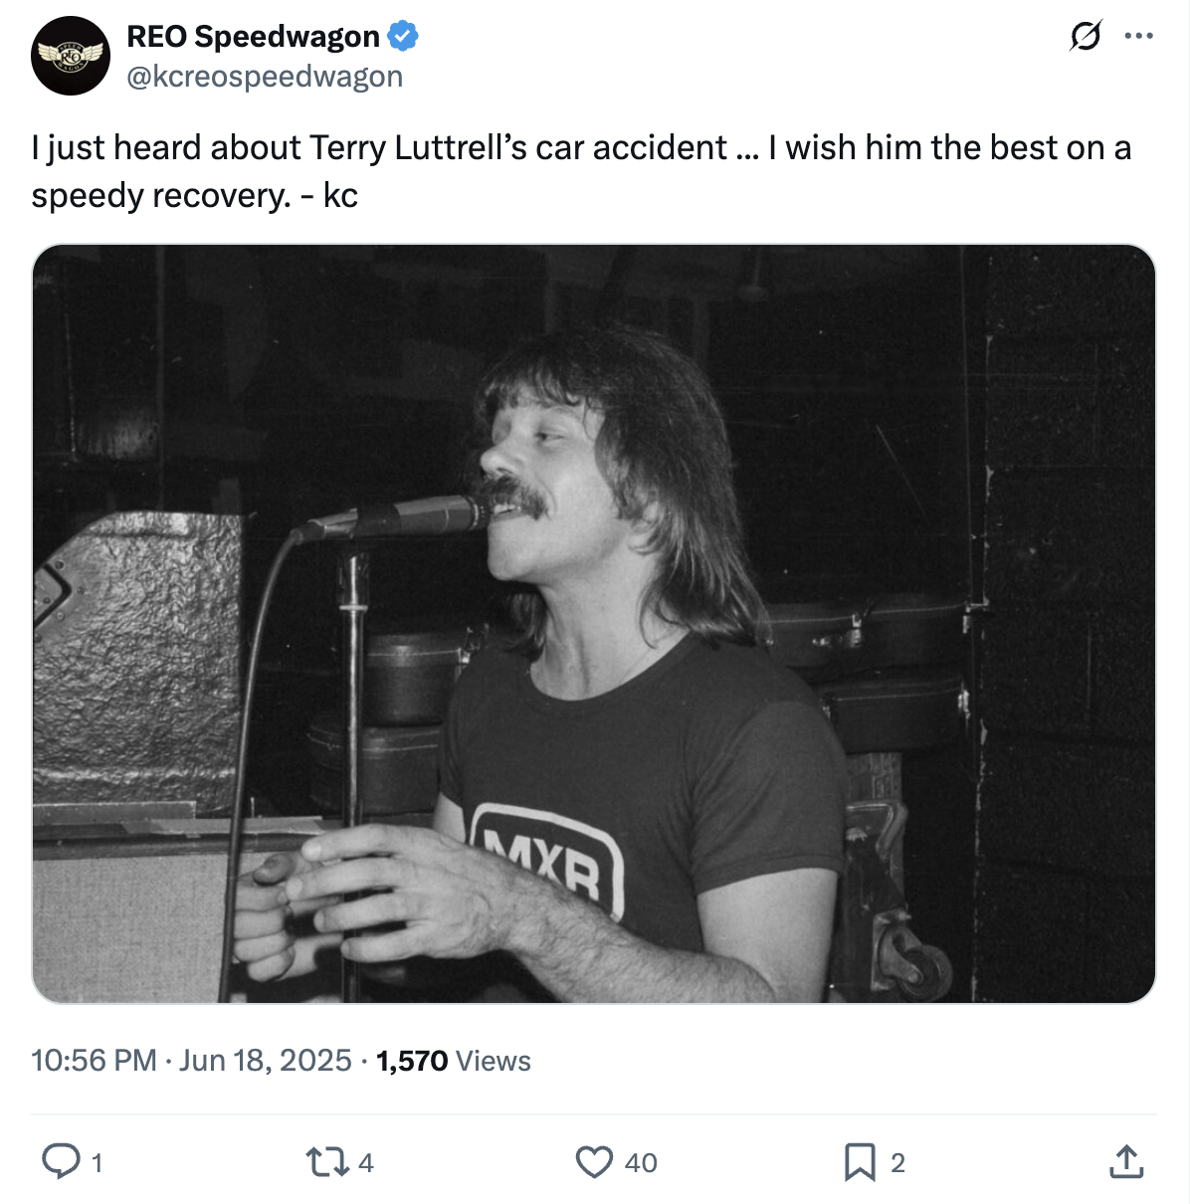This screenshot has width=1190, height=1204.
Task: Click the repost count number 4
Action: [x=365, y=1162]
